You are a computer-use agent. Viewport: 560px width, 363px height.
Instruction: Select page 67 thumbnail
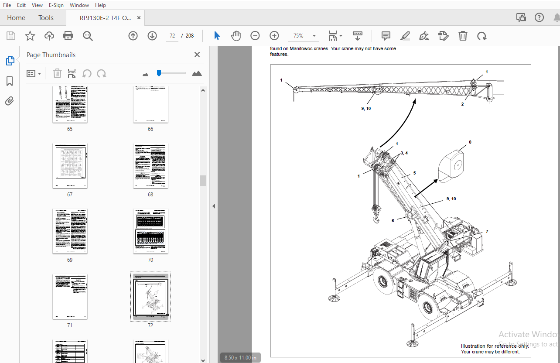point(70,166)
